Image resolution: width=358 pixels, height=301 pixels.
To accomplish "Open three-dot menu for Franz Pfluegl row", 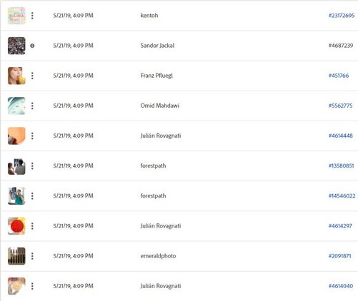I will (32, 76).
